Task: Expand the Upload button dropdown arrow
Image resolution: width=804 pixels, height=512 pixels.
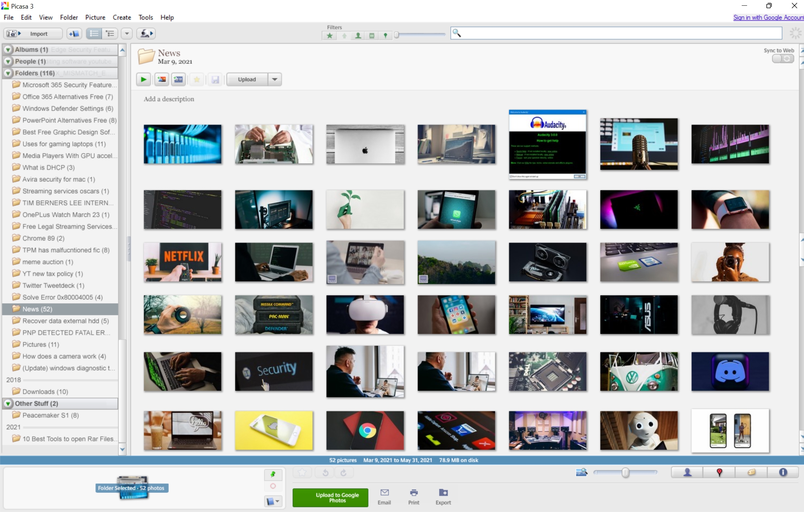Action: (x=274, y=79)
